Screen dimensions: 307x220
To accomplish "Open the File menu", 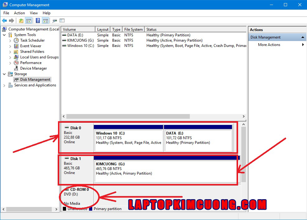I will point(6,13).
